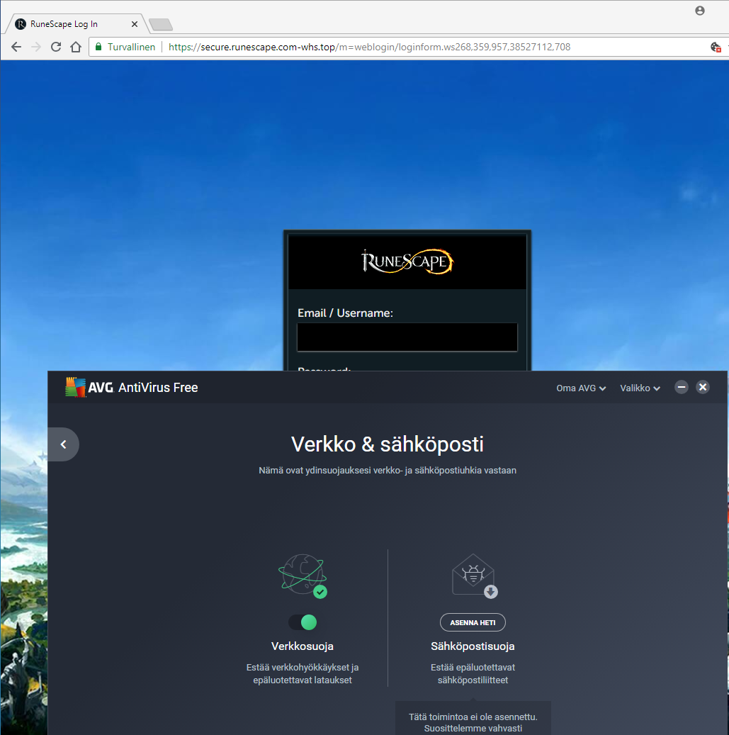Click the URL in address bar

pyautogui.click(x=369, y=47)
